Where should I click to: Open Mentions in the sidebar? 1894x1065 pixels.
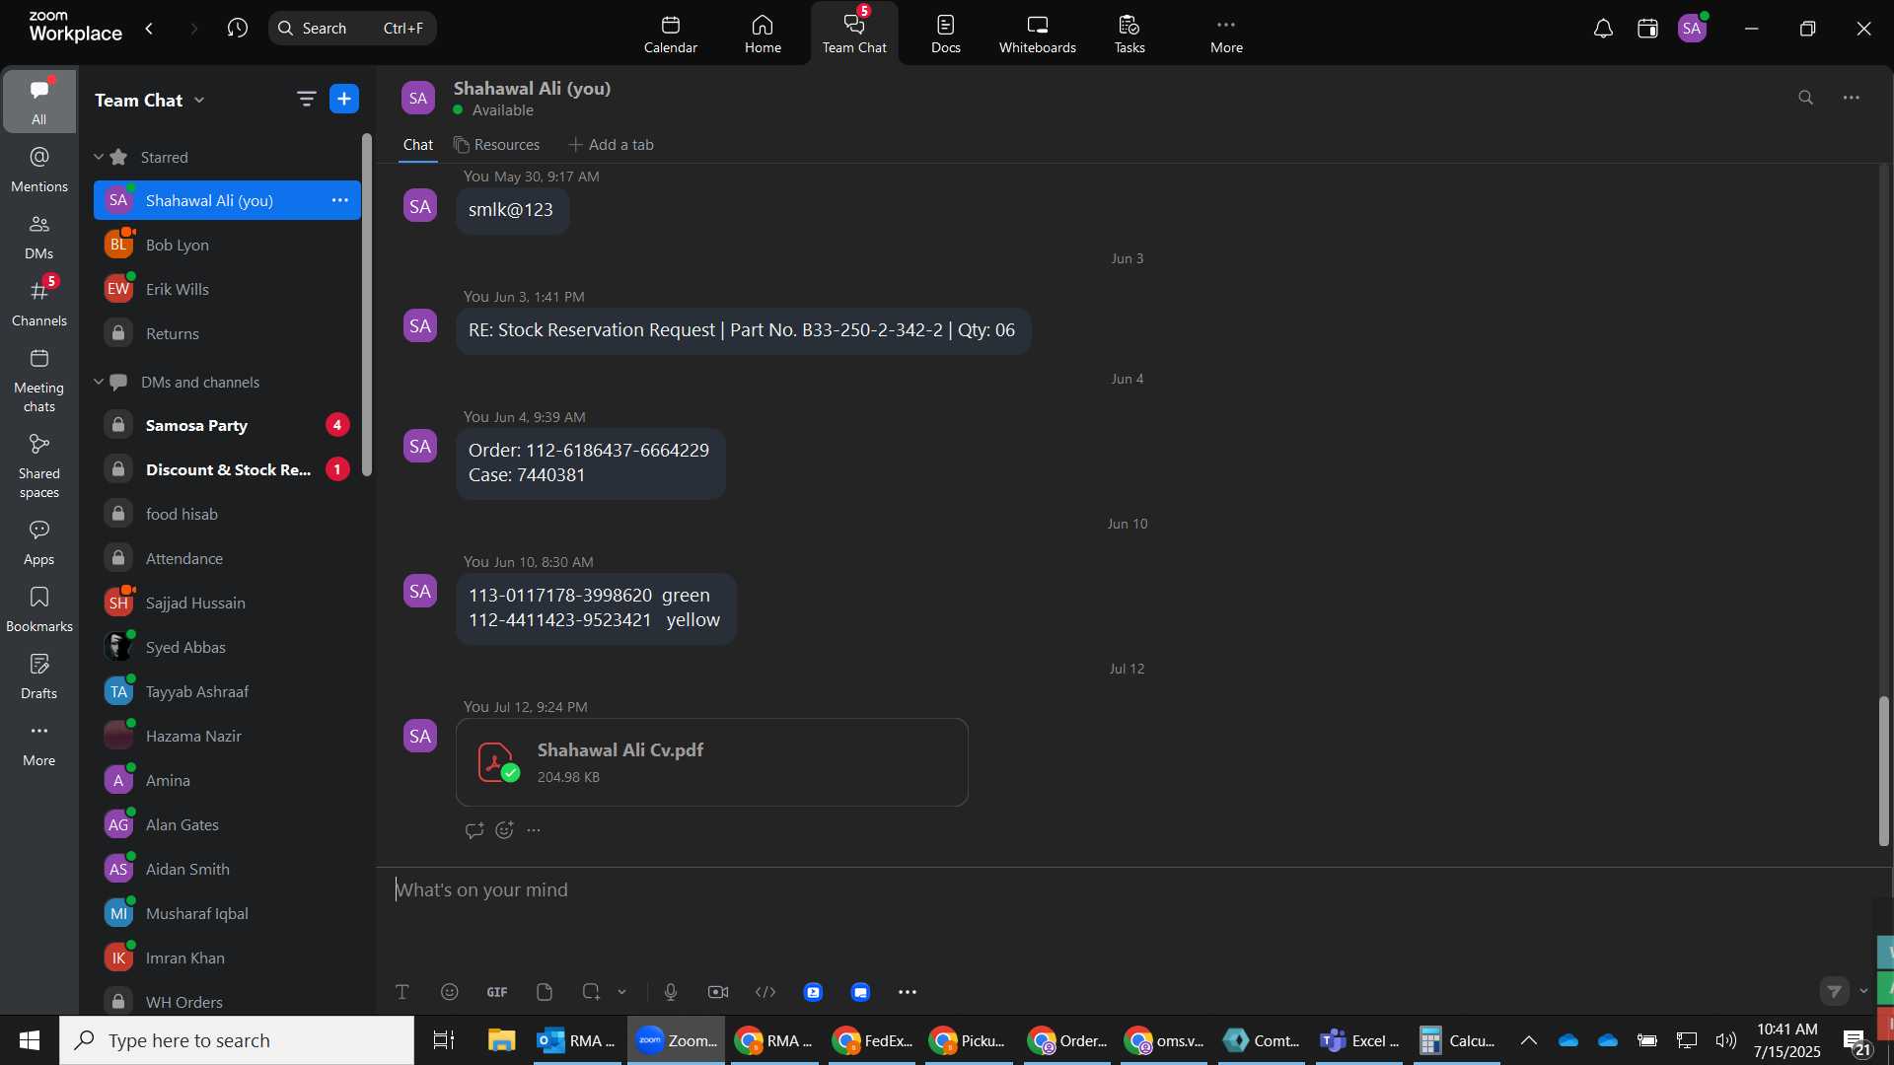38,170
